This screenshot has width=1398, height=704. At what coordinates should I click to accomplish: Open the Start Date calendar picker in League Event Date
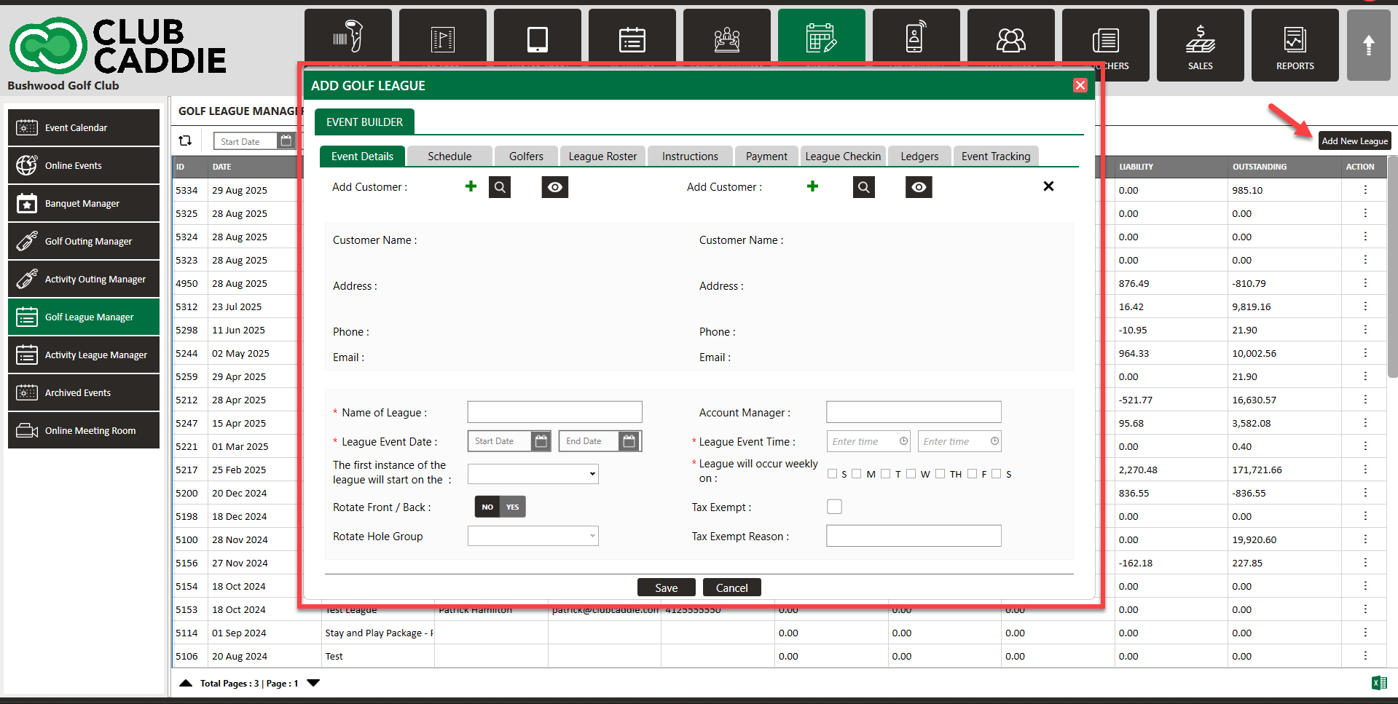pos(541,441)
